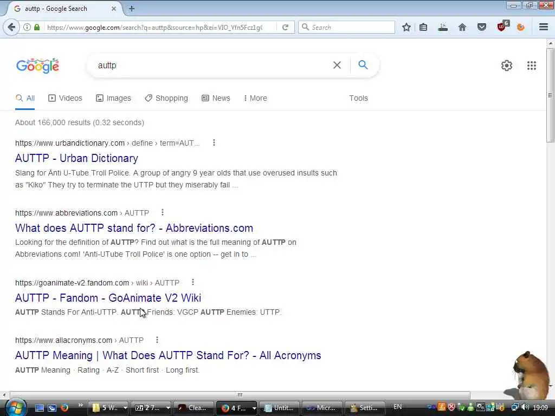The width and height of the screenshot is (555, 416).
Task: Go to Firefox home page icon
Action: click(x=462, y=27)
